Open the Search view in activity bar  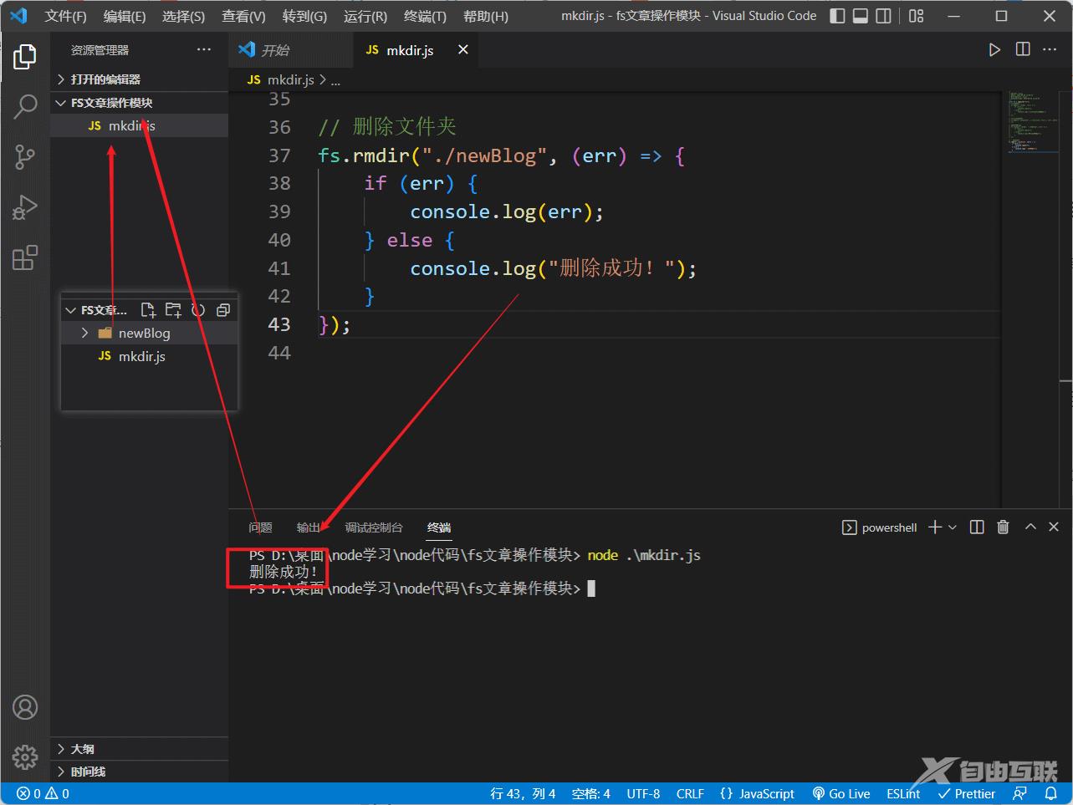(25, 107)
